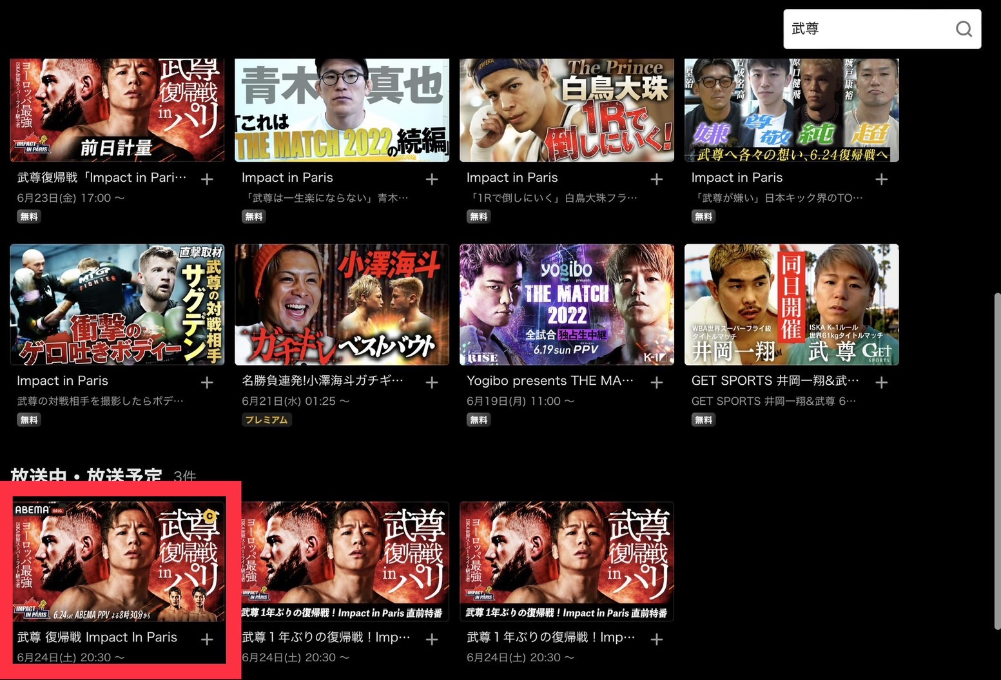The height and width of the screenshot is (680, 1001).
Task: Open title GET SPORTS 井岡一翔&武…
Action: (775, 381)
